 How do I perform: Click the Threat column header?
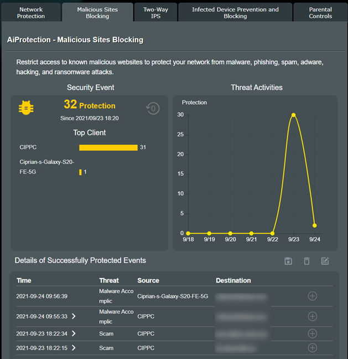tap(109, 280)
